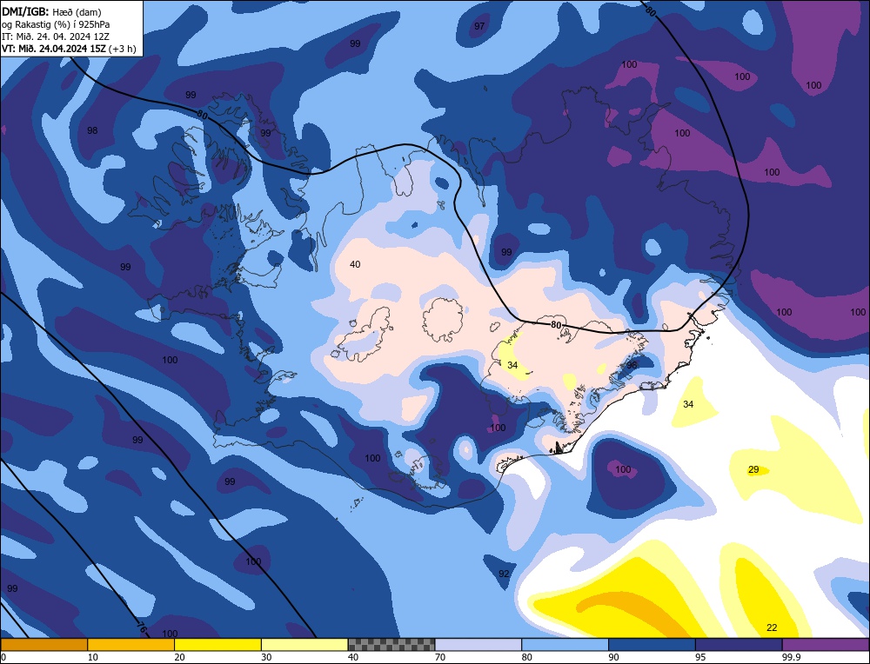This screenshot has height=664, width=870.
Task: Click the 99.9 legend tick label
Action: click(791, 657)
